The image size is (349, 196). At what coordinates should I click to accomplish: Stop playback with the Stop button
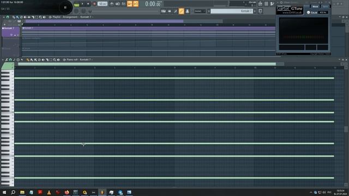88,4
